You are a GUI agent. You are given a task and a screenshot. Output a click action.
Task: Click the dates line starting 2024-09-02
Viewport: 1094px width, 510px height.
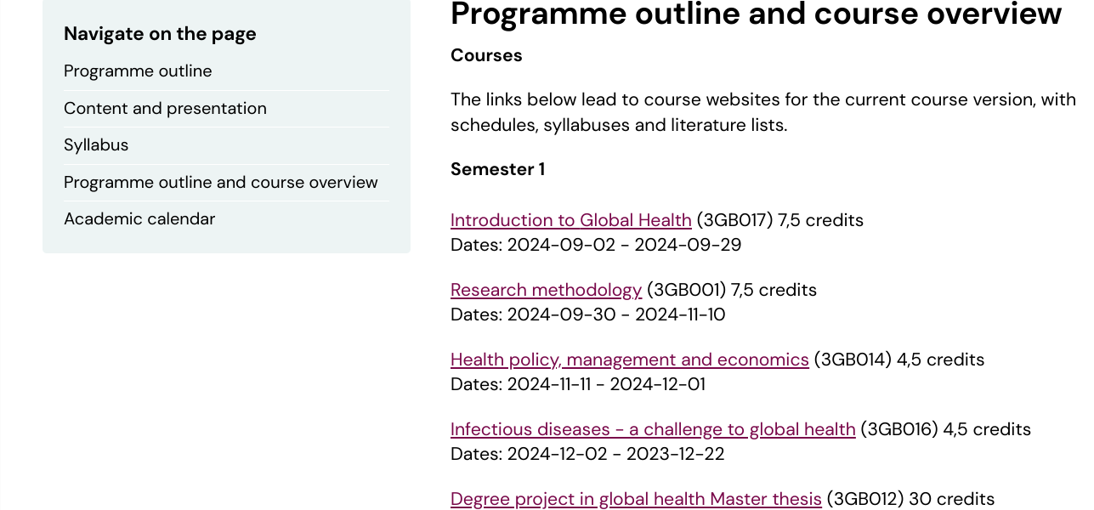[596, 245]
